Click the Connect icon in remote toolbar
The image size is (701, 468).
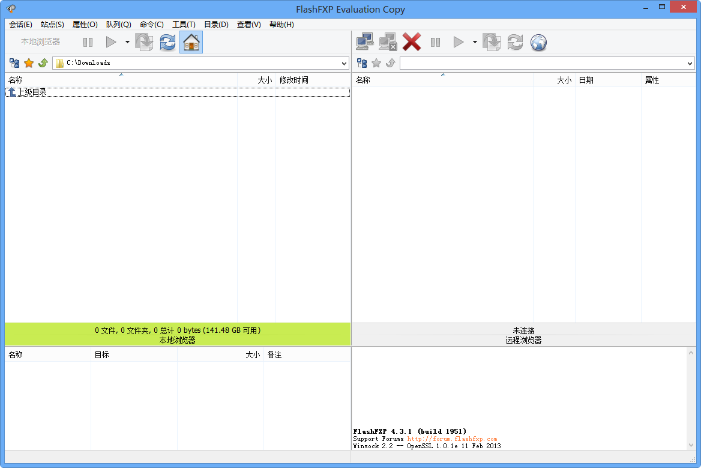[364, 42]
